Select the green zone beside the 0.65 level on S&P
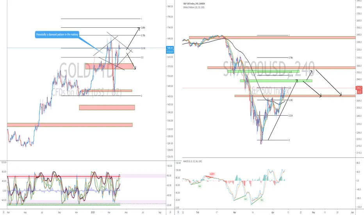The width and height of the screenshot is (364, 215). pos(263,72)
